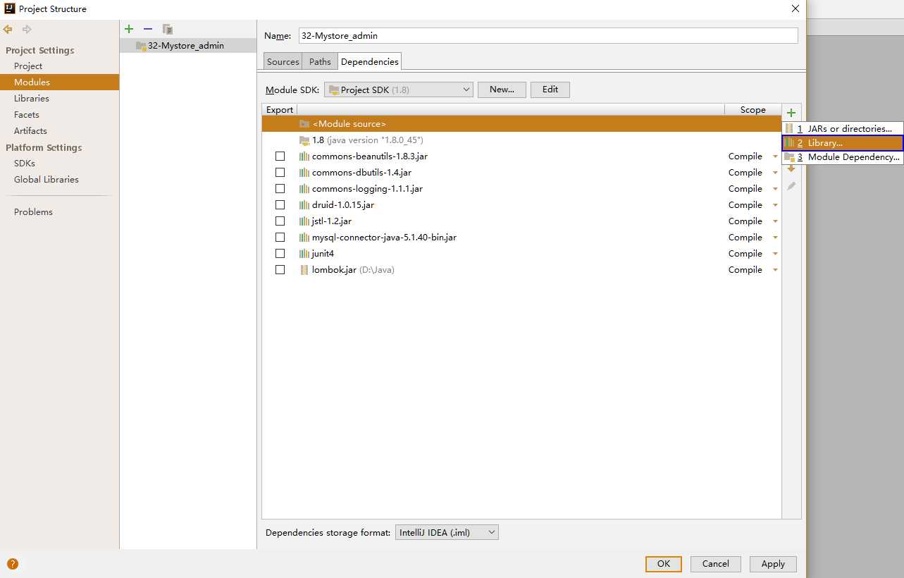Image resolution: width=904 pixels, height=578 pixels.
Task: Toggle export for lombok.jar
Action: 280,270
